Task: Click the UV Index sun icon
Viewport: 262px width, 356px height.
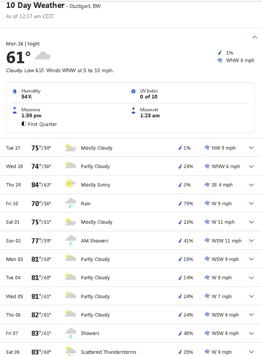Action: coord(133,91)
